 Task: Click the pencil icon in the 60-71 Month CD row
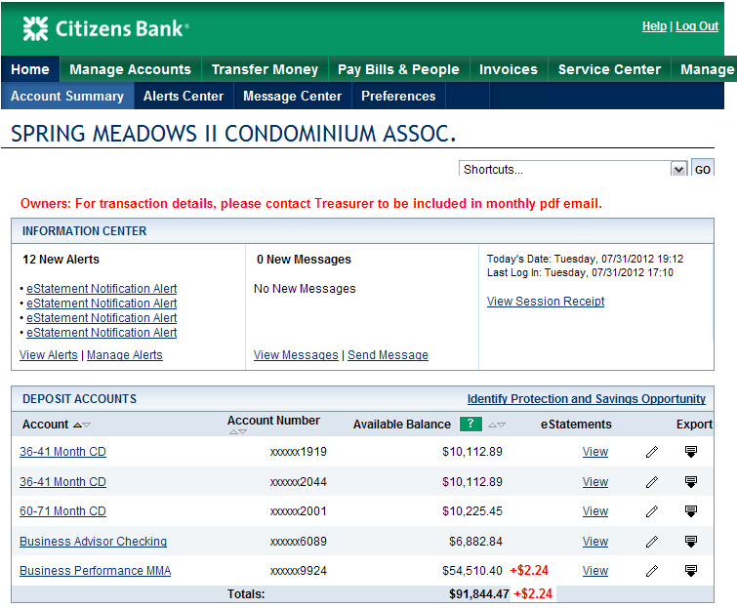point(651,511)
